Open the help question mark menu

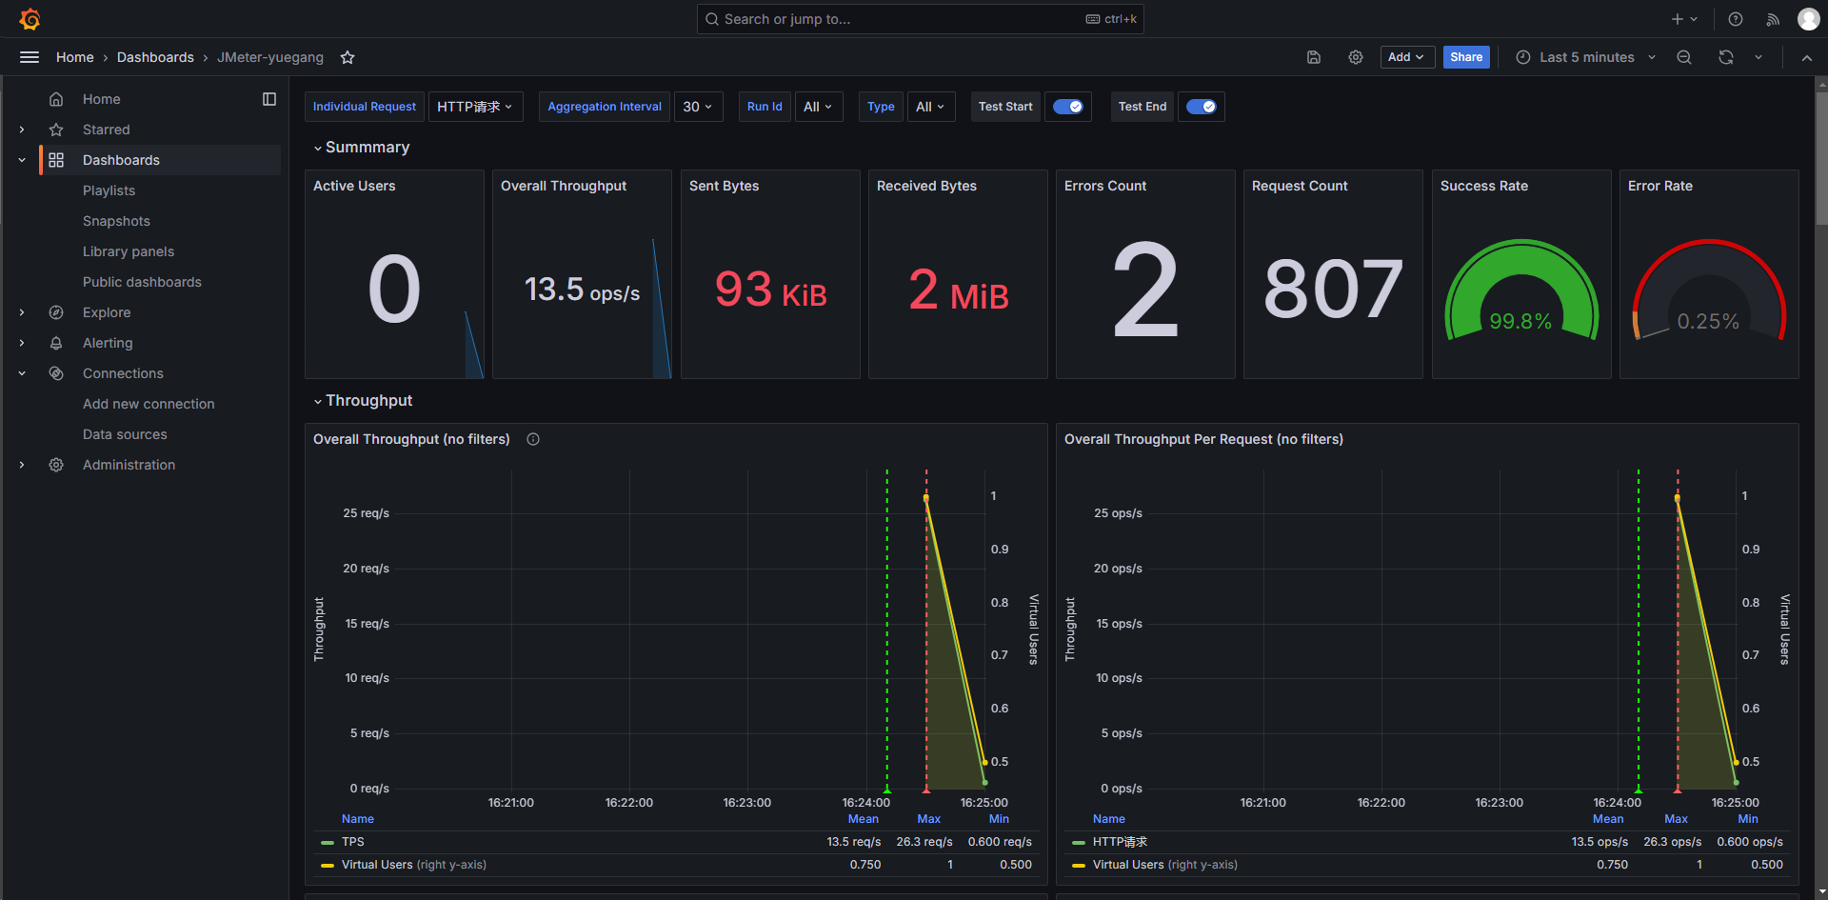tap(1736, 19)
